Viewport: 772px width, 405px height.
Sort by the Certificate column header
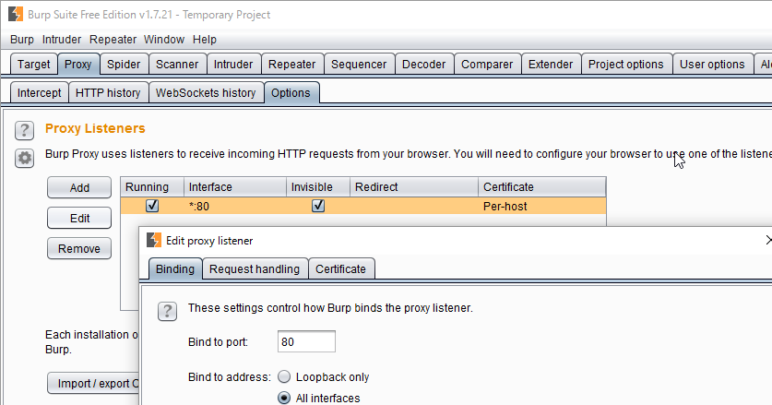541,187
